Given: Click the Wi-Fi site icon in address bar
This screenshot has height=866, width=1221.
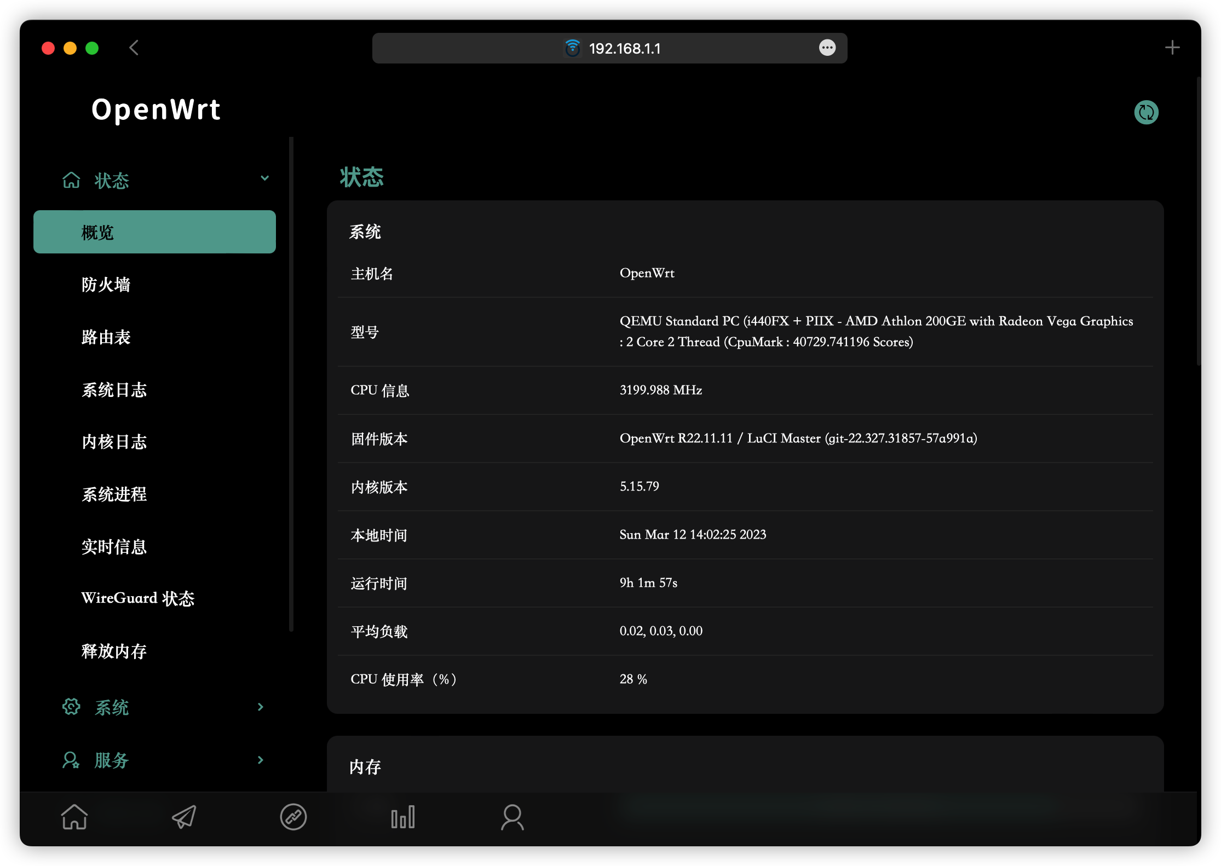Looking at the screenshot, I should [572, 48].
